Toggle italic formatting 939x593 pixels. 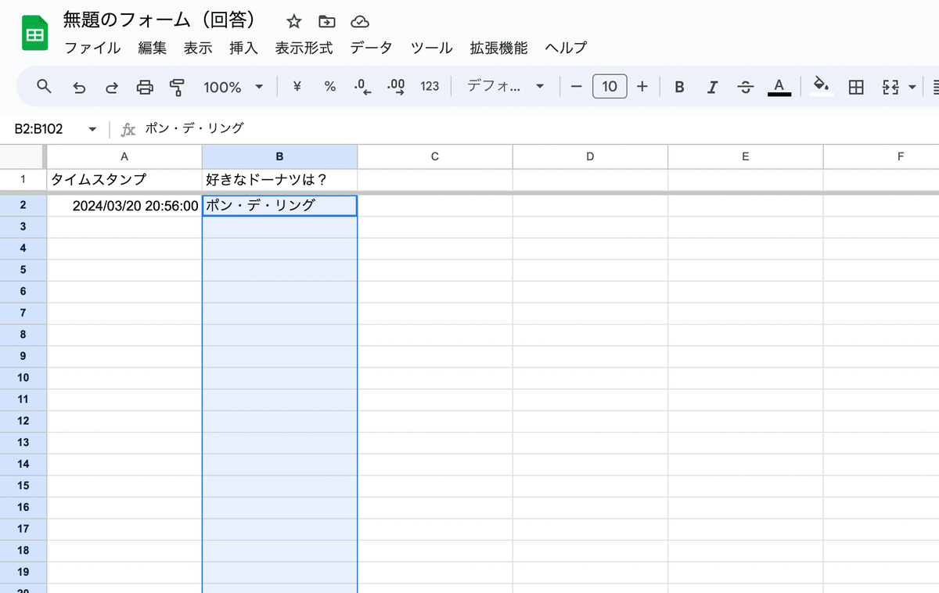tap(712, 87)
